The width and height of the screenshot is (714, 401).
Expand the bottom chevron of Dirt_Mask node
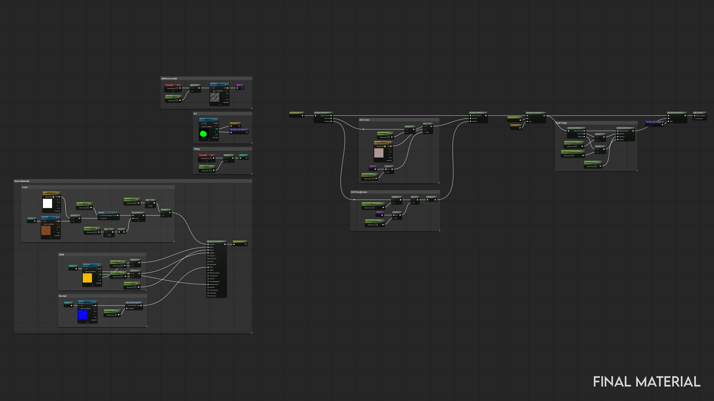coord(219,105)
